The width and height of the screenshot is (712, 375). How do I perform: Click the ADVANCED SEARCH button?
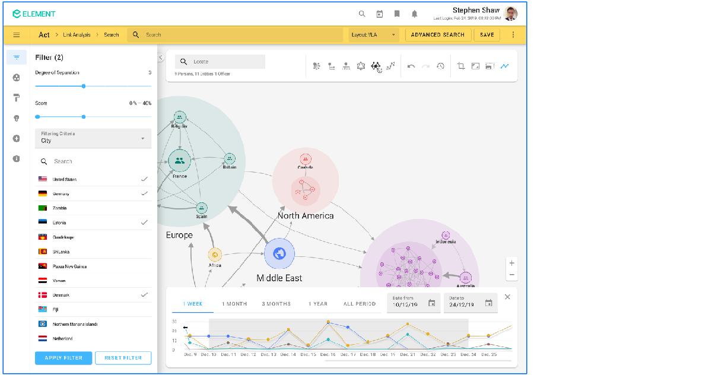(437, 35)
